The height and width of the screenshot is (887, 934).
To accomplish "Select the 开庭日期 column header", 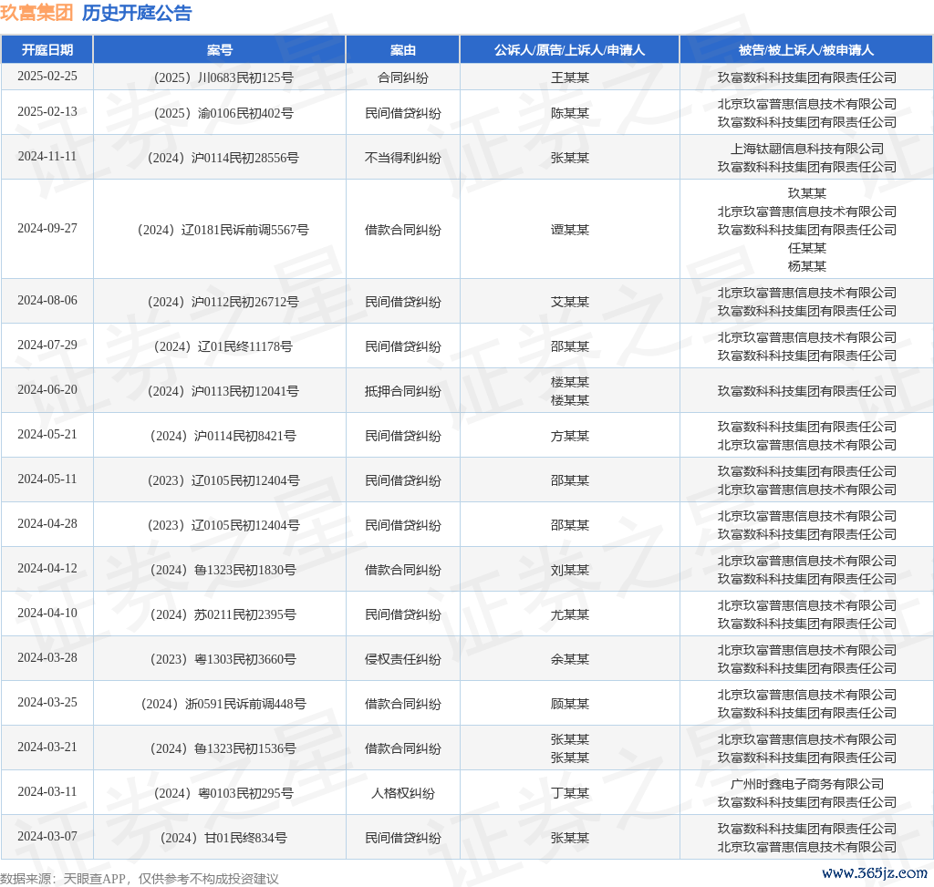I will click(x=47, y=50).
